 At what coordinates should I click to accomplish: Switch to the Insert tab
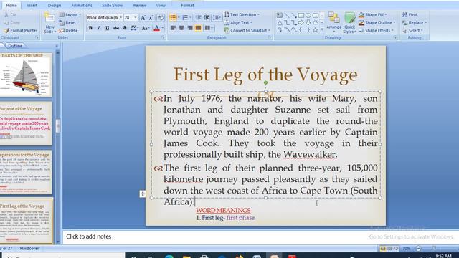pos(32,5)
